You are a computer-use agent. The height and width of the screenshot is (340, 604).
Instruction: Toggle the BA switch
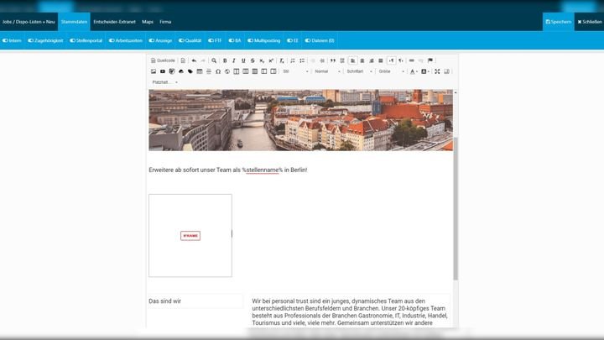coord(235,40)
